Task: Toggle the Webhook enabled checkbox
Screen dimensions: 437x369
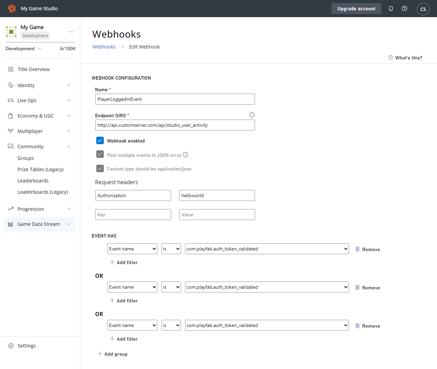Action: coord(100,140)
